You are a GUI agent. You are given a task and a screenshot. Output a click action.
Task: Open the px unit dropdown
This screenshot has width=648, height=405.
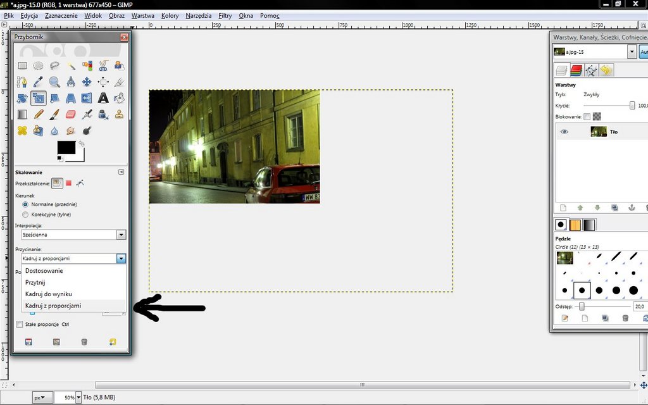click(42, 397)
